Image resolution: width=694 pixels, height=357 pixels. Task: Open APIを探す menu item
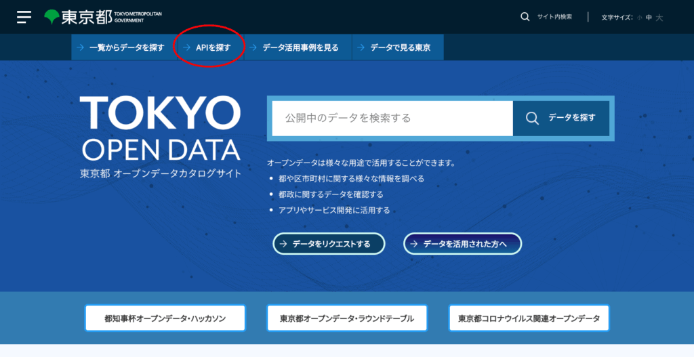tap(211, 47)
